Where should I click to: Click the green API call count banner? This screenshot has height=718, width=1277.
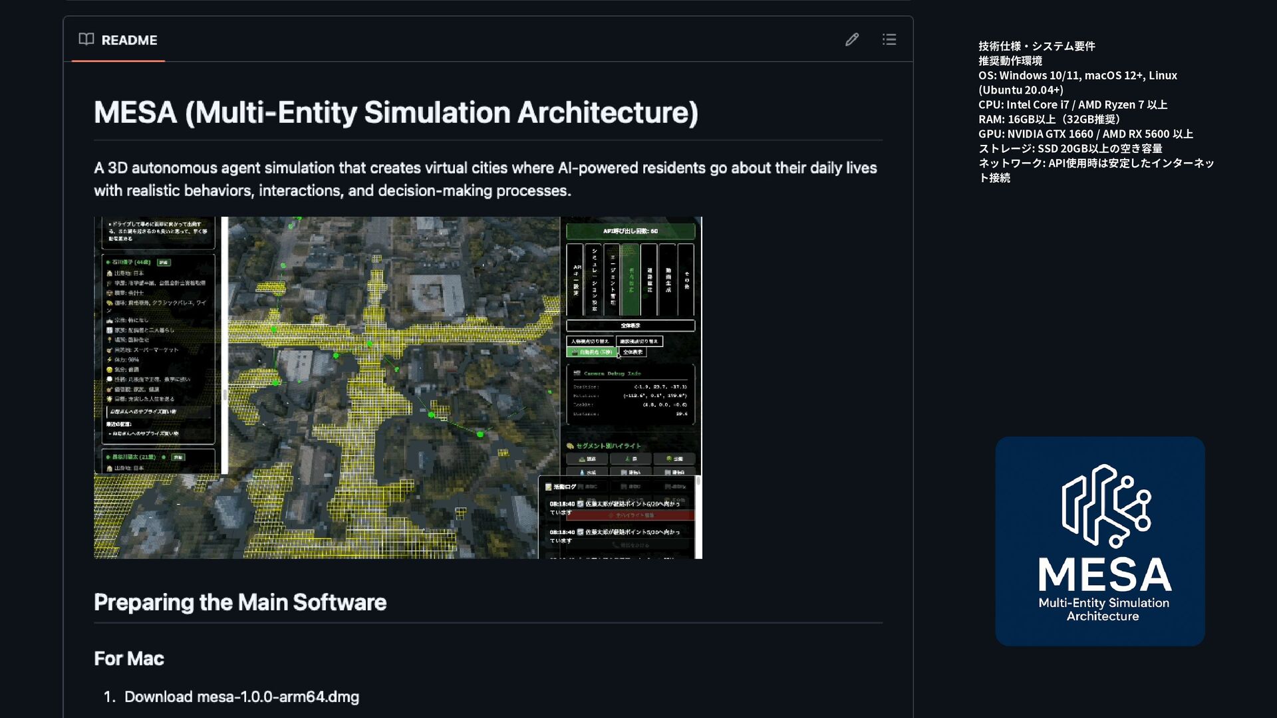630,231
